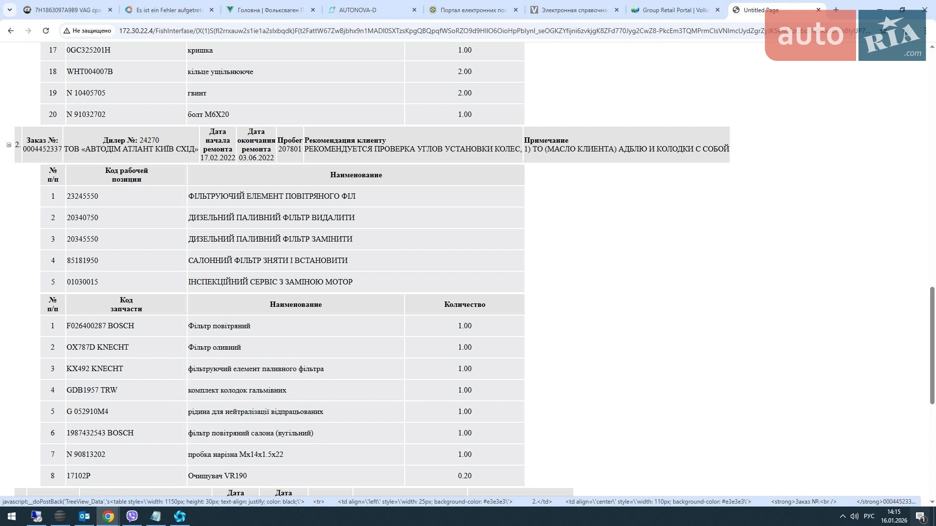The width and height of the screenshot is (936, 526).
Task: Open the tab search dropdown arrow
Action: pyautogui.click(x=10, y=10)
